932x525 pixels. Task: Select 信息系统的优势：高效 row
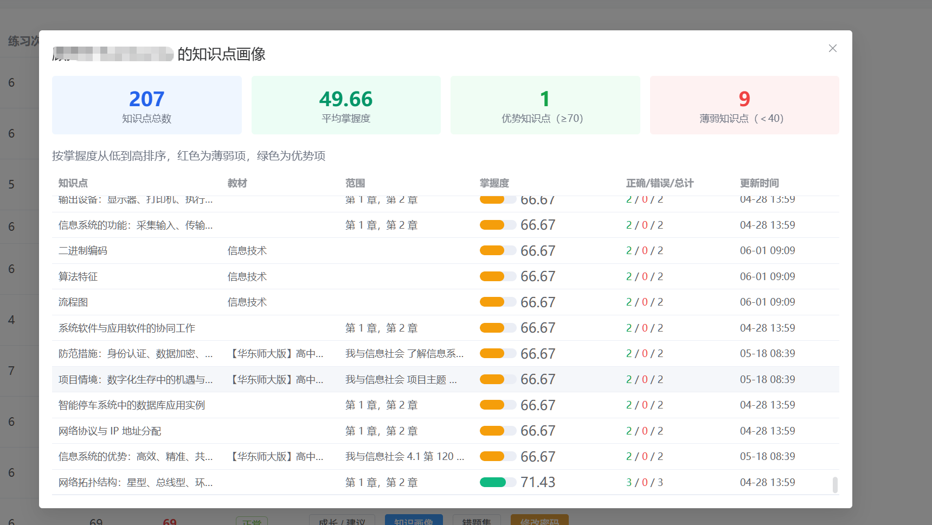point(446,457)
